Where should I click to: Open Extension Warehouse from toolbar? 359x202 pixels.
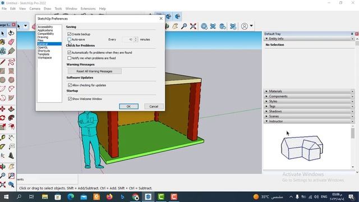click(213, 26)
